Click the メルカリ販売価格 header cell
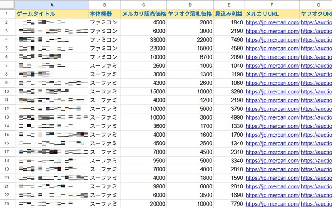This screenshot has width=332, height=208. pyautogui.click(x=144, y=14)
